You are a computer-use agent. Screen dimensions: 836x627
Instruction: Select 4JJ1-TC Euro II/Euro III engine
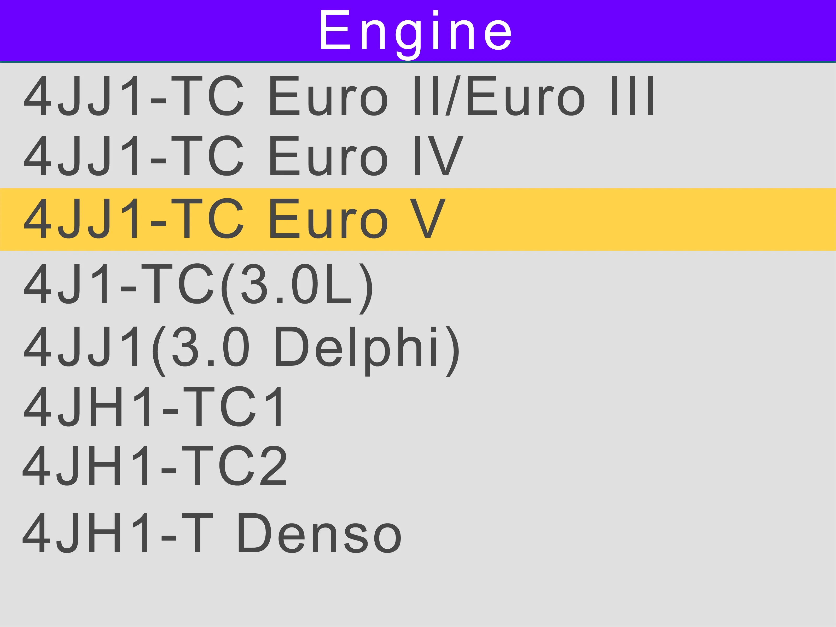click(x=339, y=95)
